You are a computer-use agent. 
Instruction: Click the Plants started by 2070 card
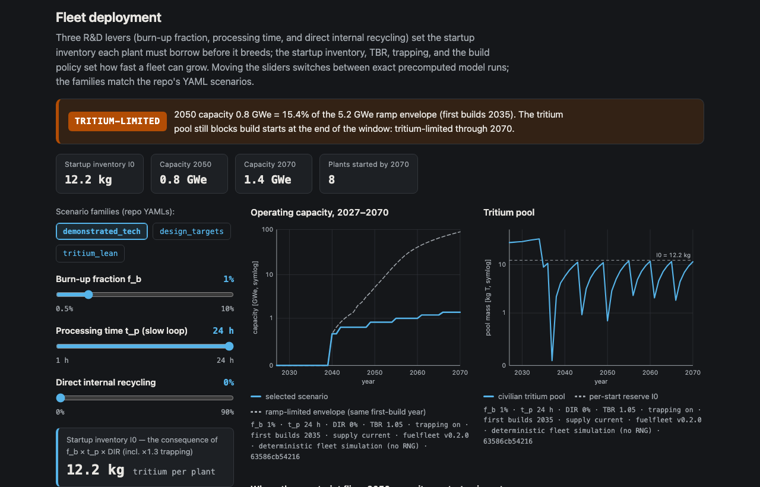369,173
